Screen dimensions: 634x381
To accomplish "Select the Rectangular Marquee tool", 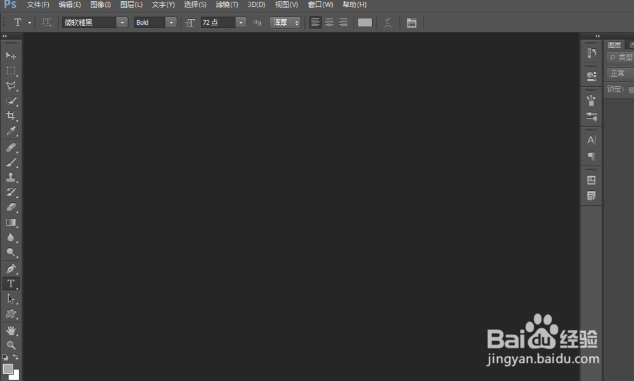I will 11,71.
